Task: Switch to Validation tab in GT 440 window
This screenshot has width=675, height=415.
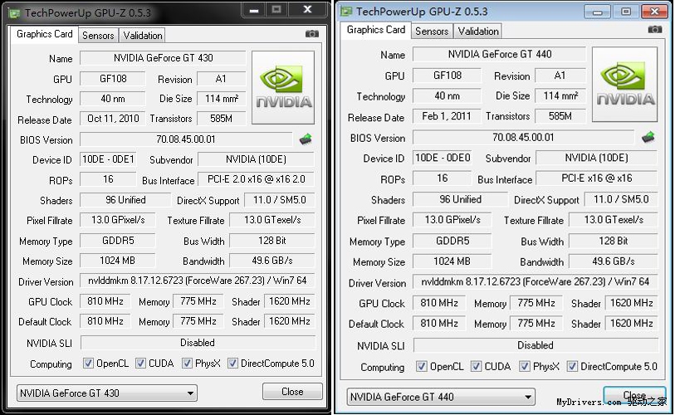Action: [x=478, y=31]
